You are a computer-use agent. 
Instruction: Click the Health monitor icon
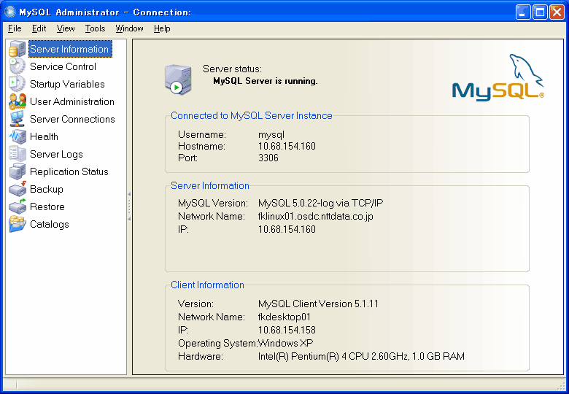17,137
